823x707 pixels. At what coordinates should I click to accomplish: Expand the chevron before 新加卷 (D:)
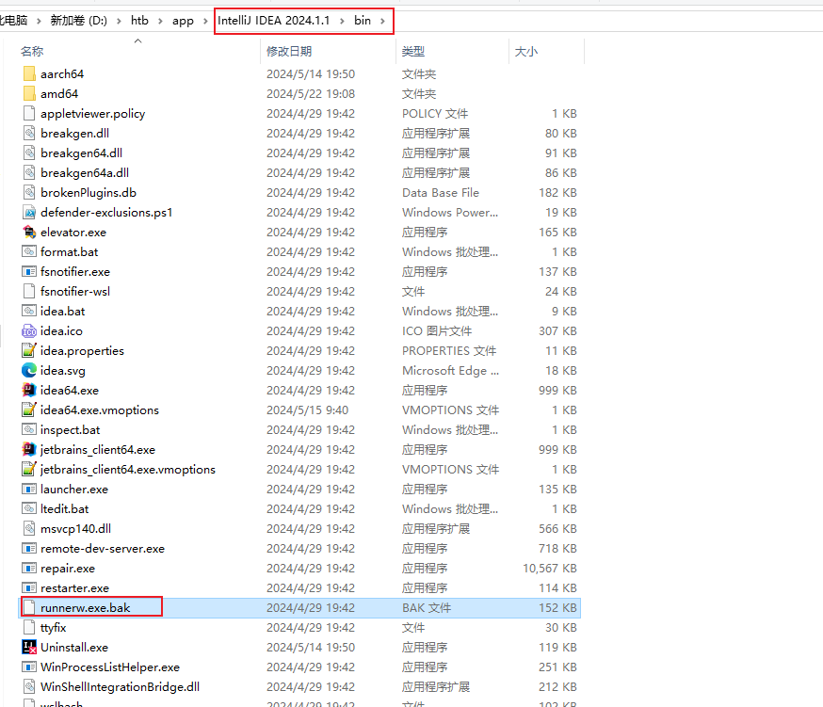39,21
